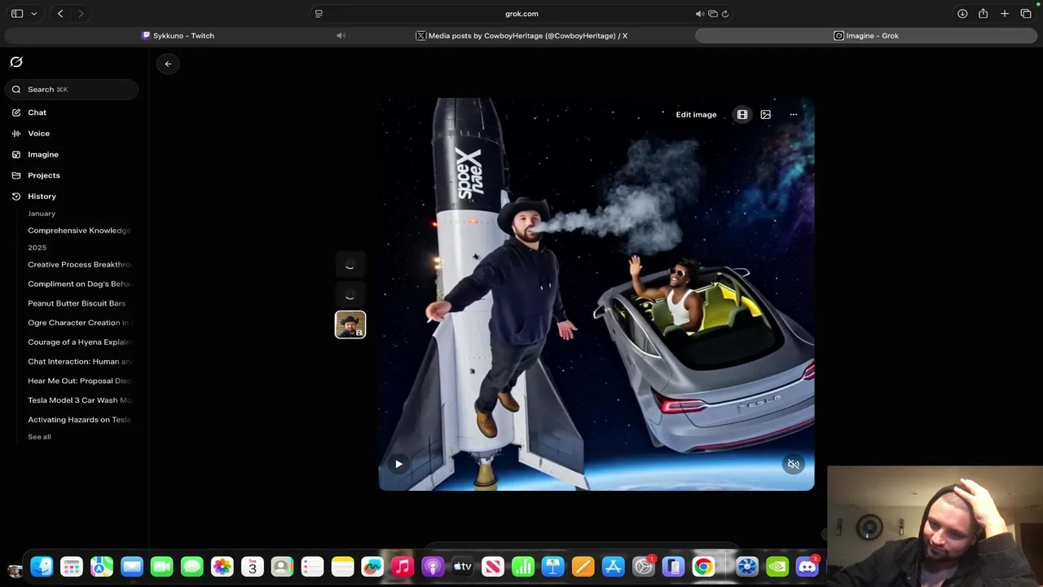Open Chat Interaction: Human chat
Screen dimensions: 1043x587
coord(79,362)
